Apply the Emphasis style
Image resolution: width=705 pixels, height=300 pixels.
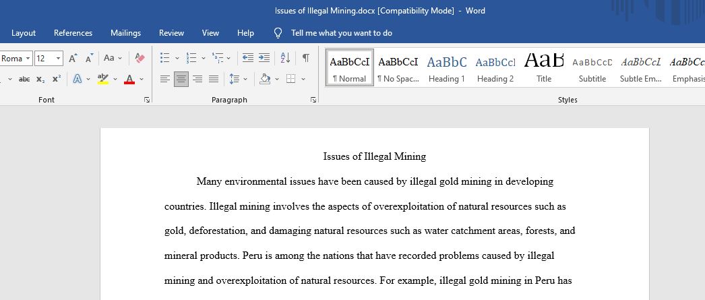(687, 67)
